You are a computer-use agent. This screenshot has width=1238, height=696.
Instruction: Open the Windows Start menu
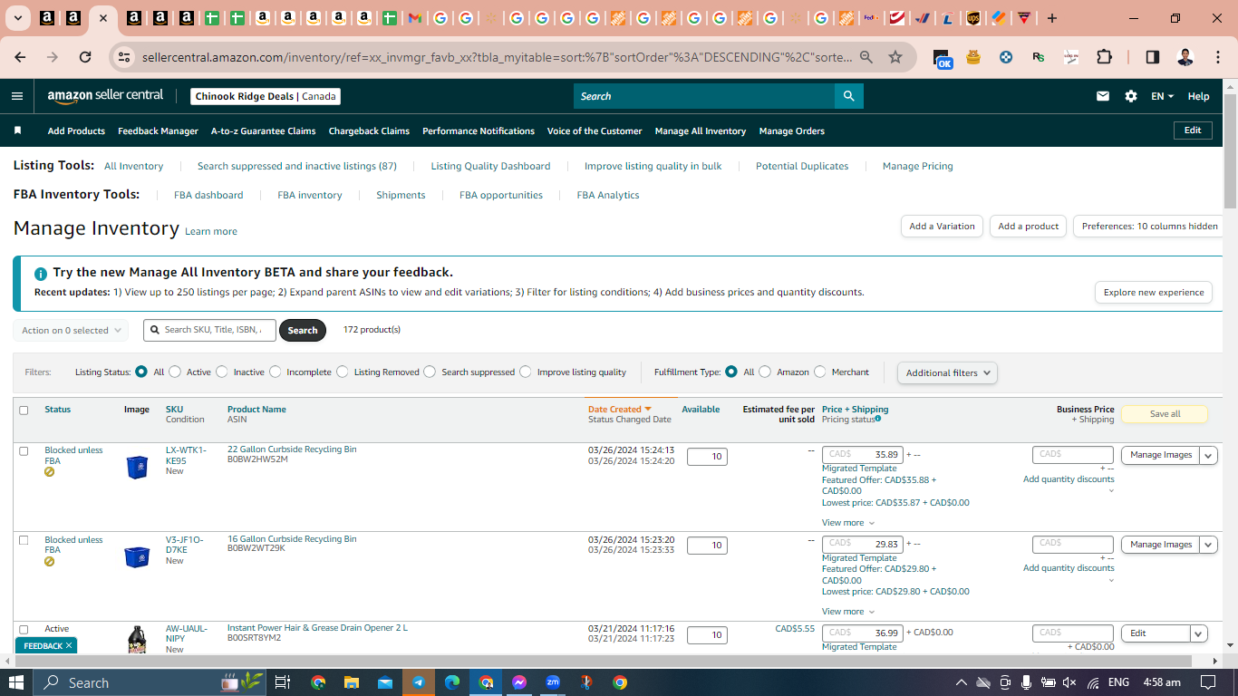16,682
